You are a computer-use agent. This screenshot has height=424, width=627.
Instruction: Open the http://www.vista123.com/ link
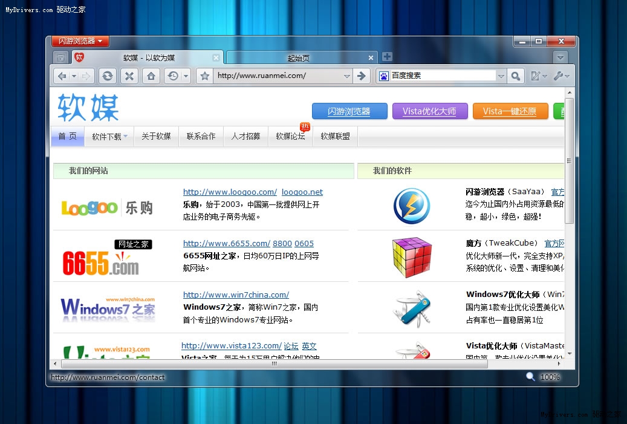click(x=232, y=346)
